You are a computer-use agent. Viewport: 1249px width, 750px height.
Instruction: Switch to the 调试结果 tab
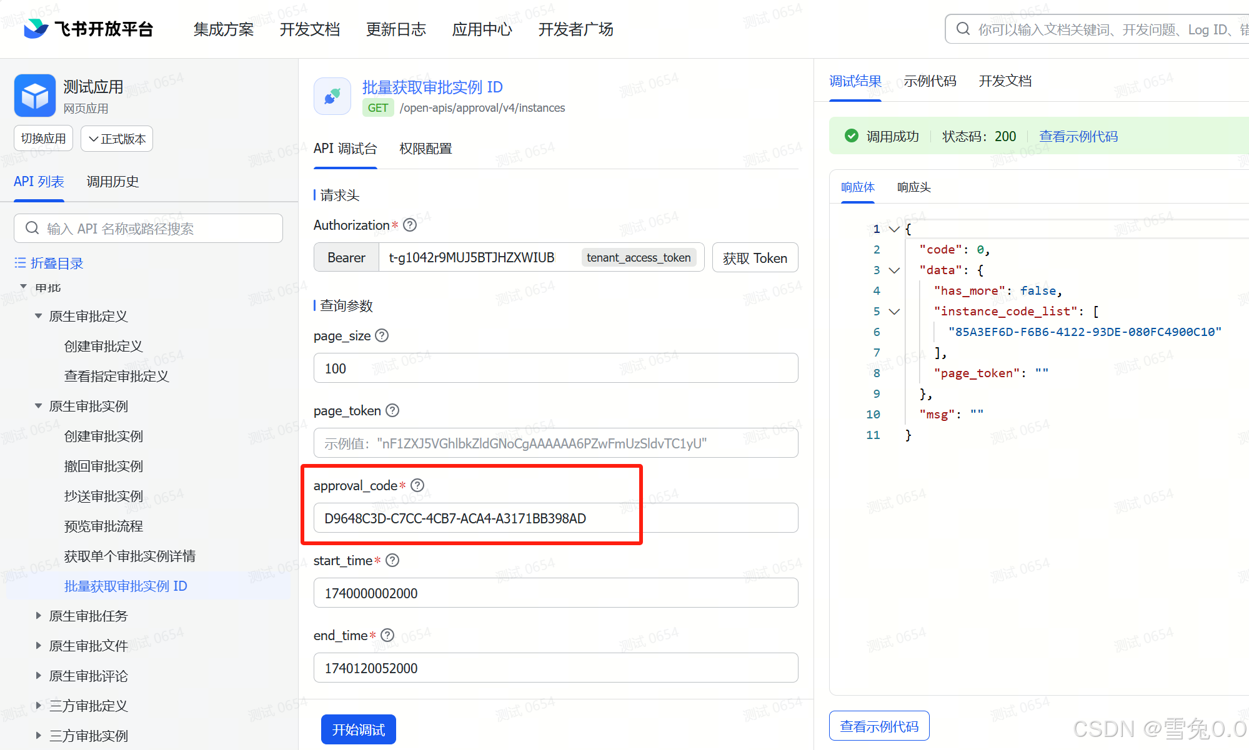coord(855,81)
